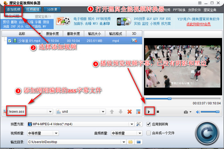This screenshot has height=149, width=224.
Task: Click the 3D icon in the file row
Action: click(x=134, y=41)
